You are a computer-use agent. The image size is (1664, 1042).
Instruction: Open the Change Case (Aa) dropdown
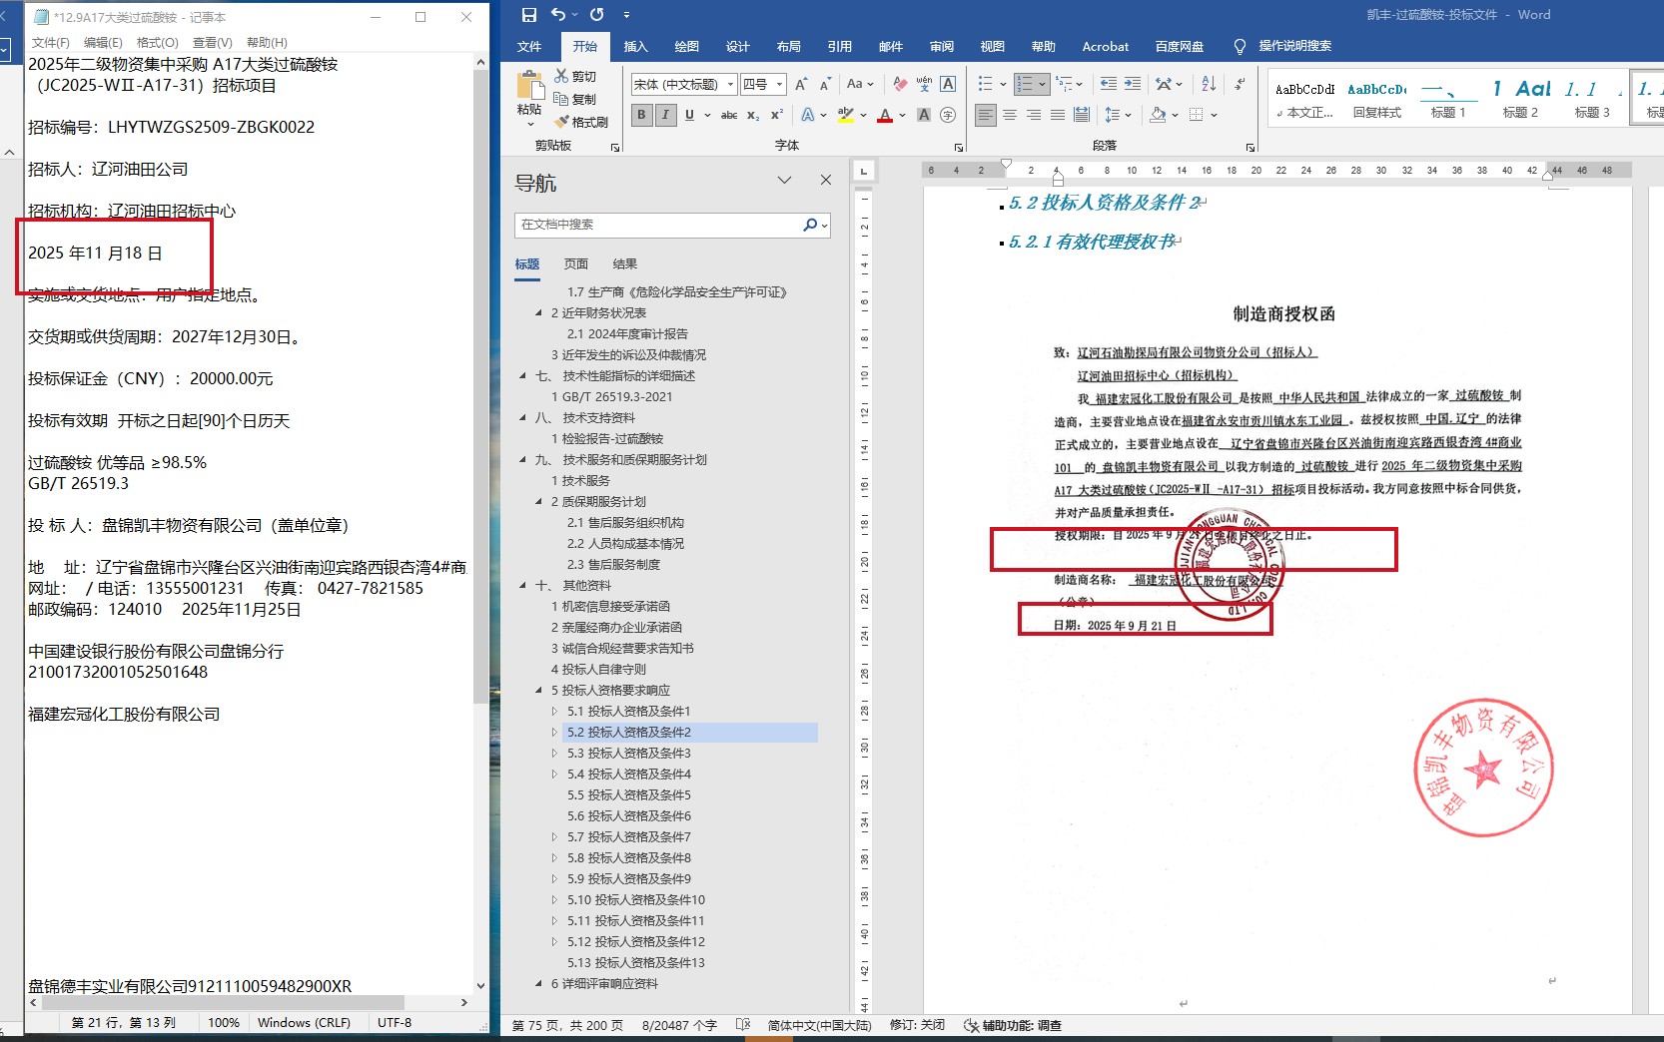860,85
